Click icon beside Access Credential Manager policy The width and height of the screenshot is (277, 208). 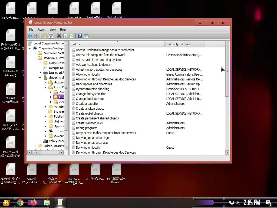[73, 50]
